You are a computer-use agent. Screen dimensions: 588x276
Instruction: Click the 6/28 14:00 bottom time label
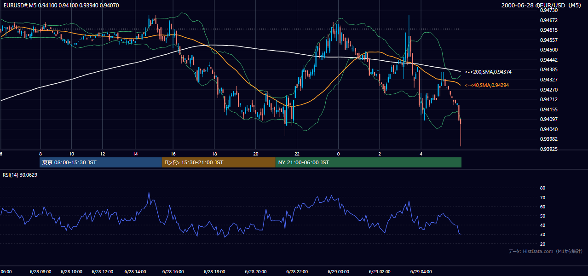click(135, 271)
